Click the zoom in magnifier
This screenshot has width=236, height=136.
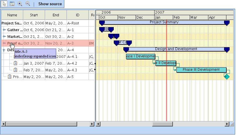pyautogui.click(x=20, y=4)
